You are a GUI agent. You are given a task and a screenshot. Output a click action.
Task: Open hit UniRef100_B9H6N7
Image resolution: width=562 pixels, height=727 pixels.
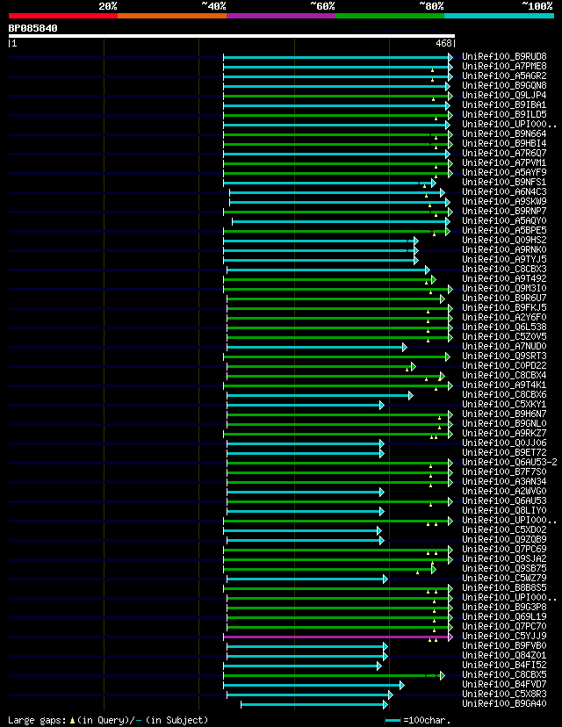(x=504, y=414)
